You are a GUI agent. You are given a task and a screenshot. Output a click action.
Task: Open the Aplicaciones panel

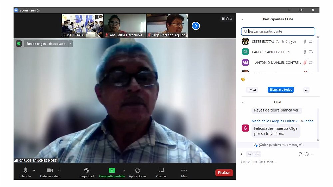click(137, 170)
